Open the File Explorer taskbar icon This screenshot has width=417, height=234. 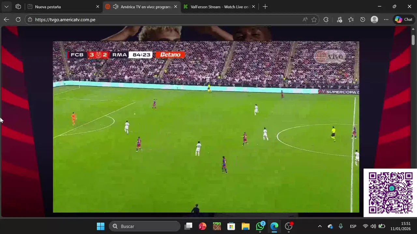pyautogui.click(x=246, y=226)
